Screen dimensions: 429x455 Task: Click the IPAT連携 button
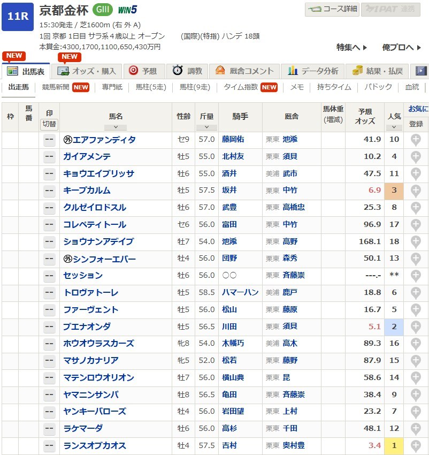(390, 9)
